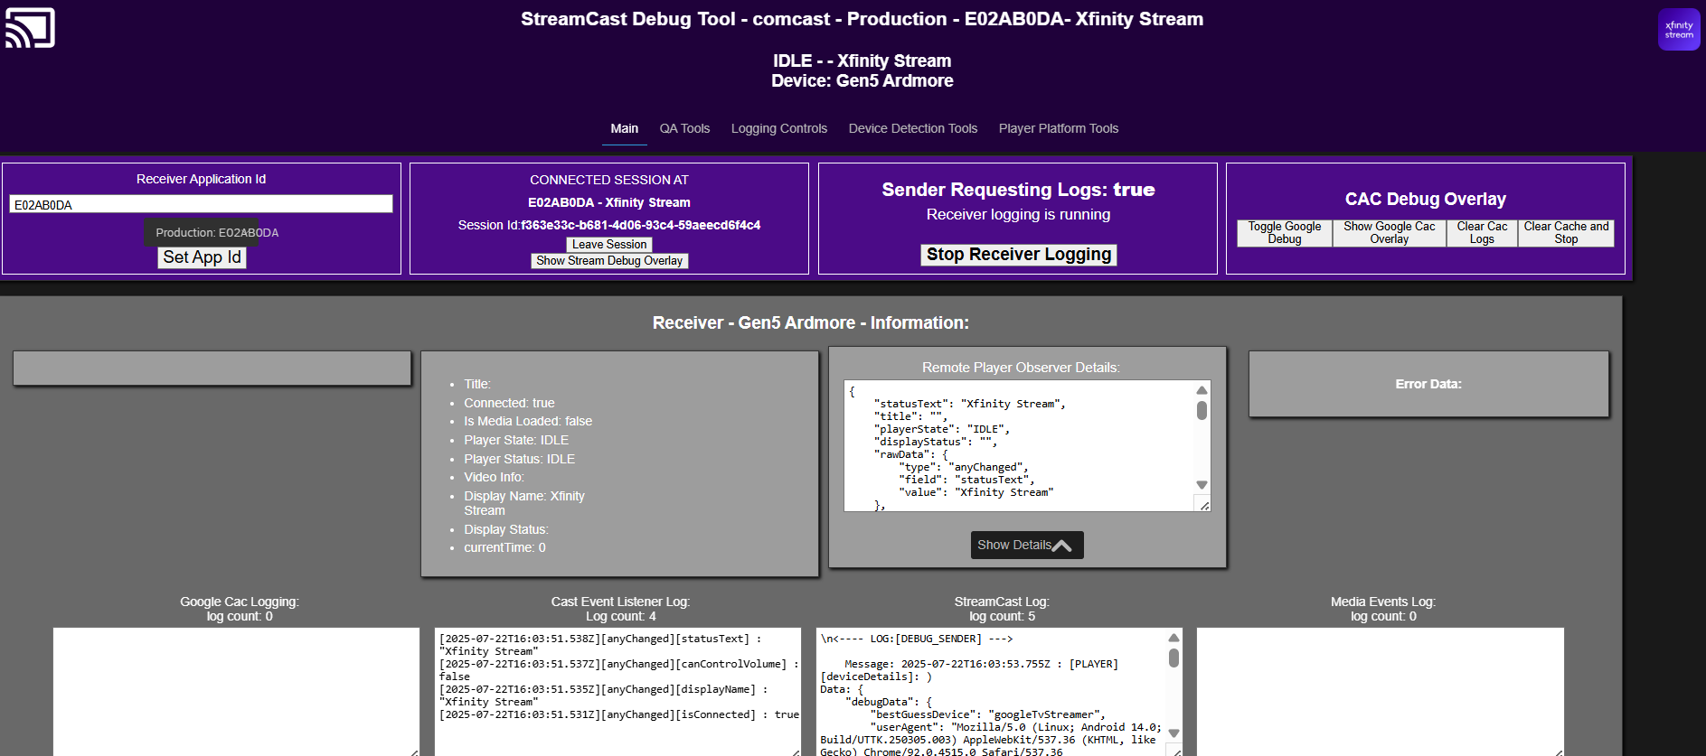Screen dimensions: 1706x756
Task: Click the 'Cast Event Listener Log:' label
Action: (x=620, y=602)
